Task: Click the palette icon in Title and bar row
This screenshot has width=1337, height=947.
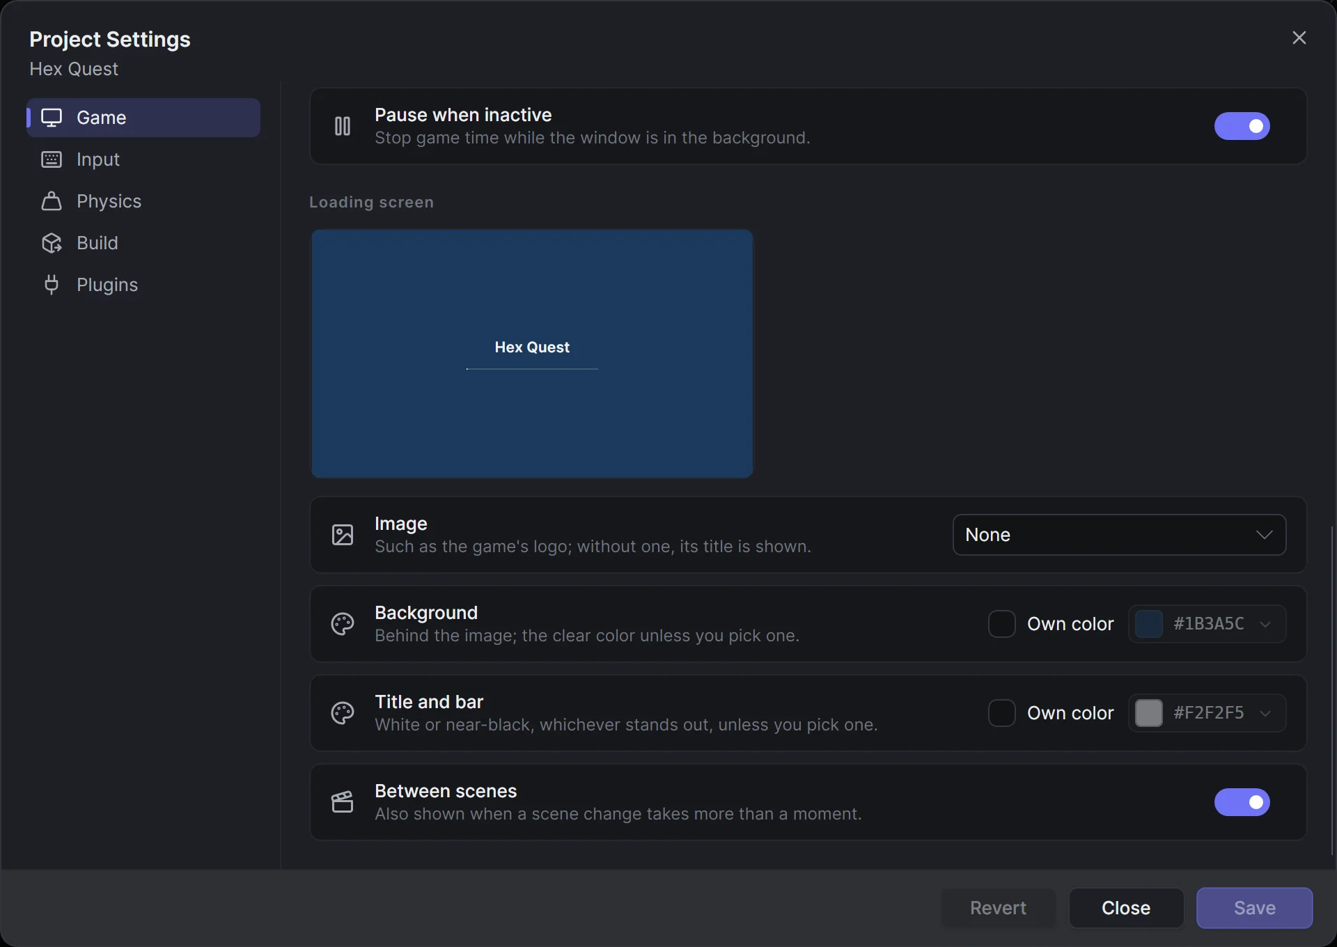Action: click(343, 713)
